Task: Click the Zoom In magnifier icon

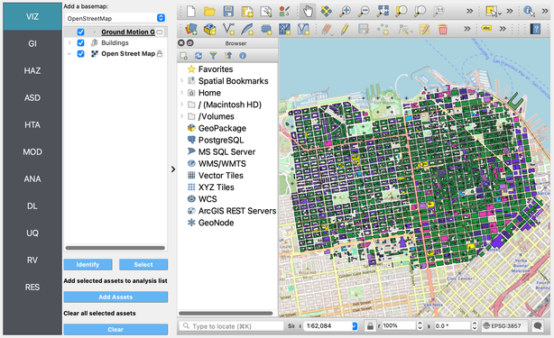Action: [x=345, y=12]
